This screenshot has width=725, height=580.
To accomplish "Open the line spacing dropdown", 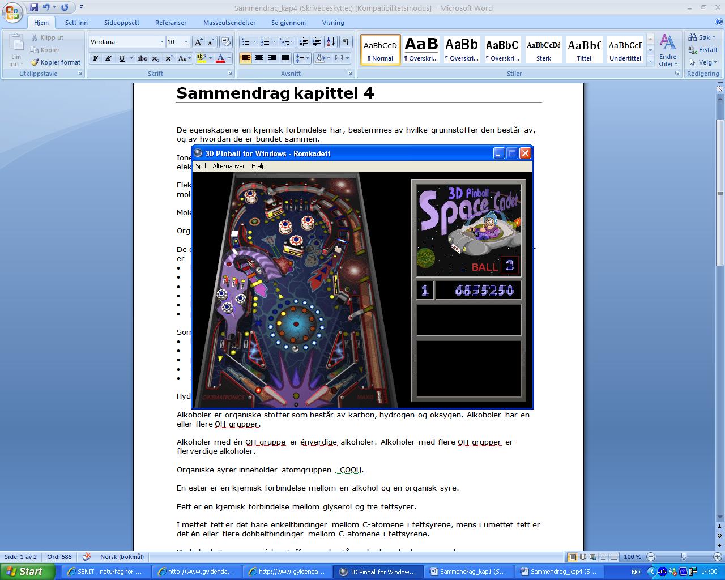I will (302, 58).
